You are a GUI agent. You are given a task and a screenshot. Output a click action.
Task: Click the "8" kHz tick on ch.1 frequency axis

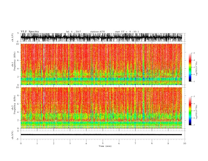[x=18, y=52]
